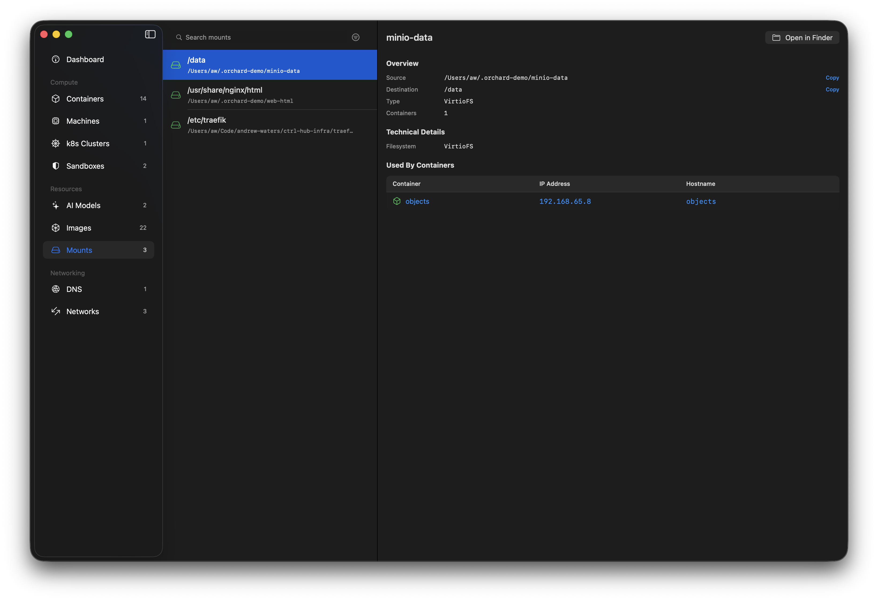Click the k8s Clusters helm icon

[x=55, y=144]
